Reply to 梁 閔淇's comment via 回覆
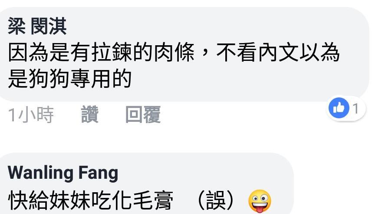385x214 pixels. click(x=143, y=114)
